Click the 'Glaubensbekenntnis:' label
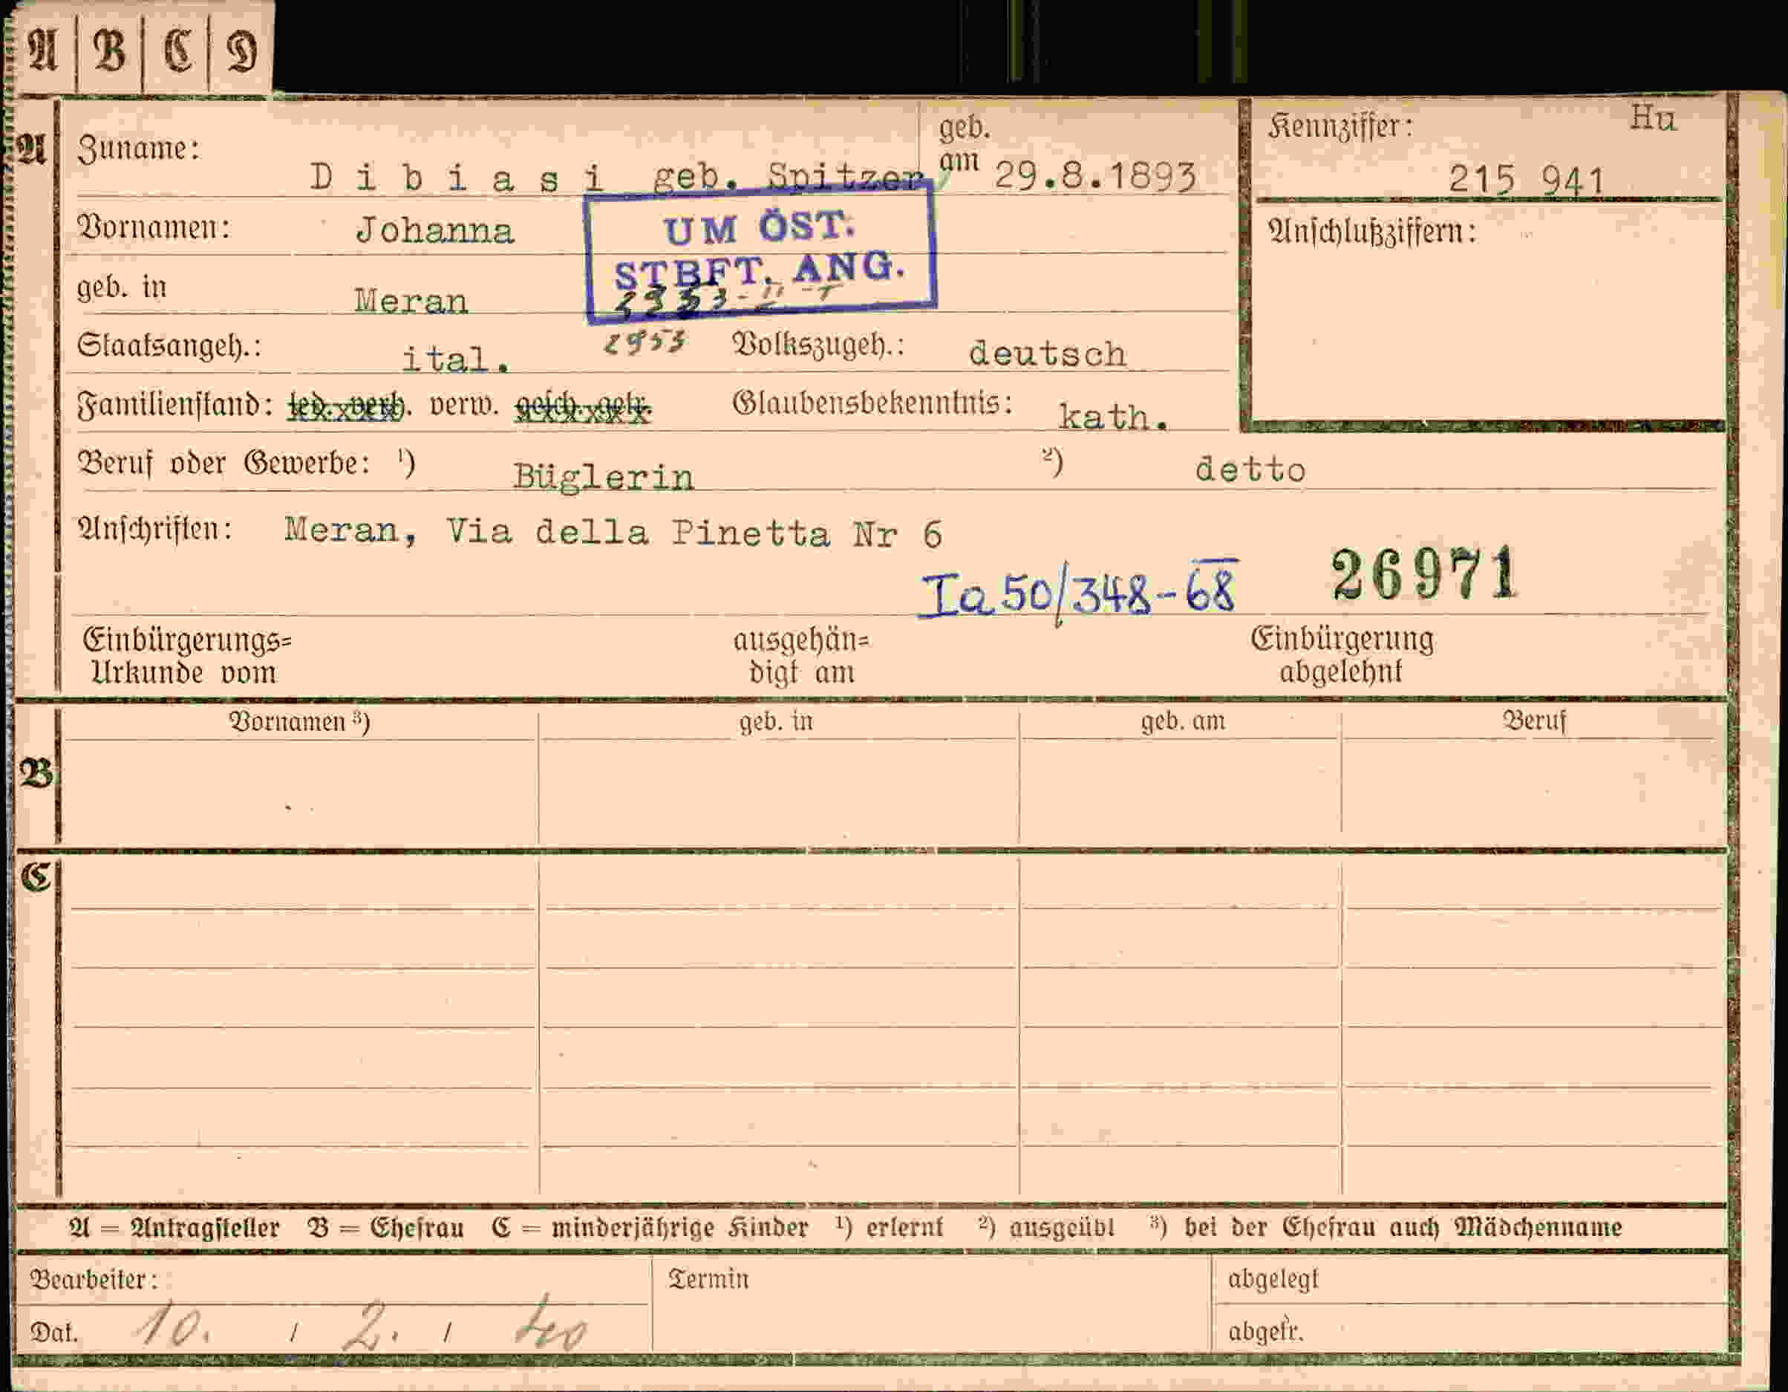 pos(872,402)
